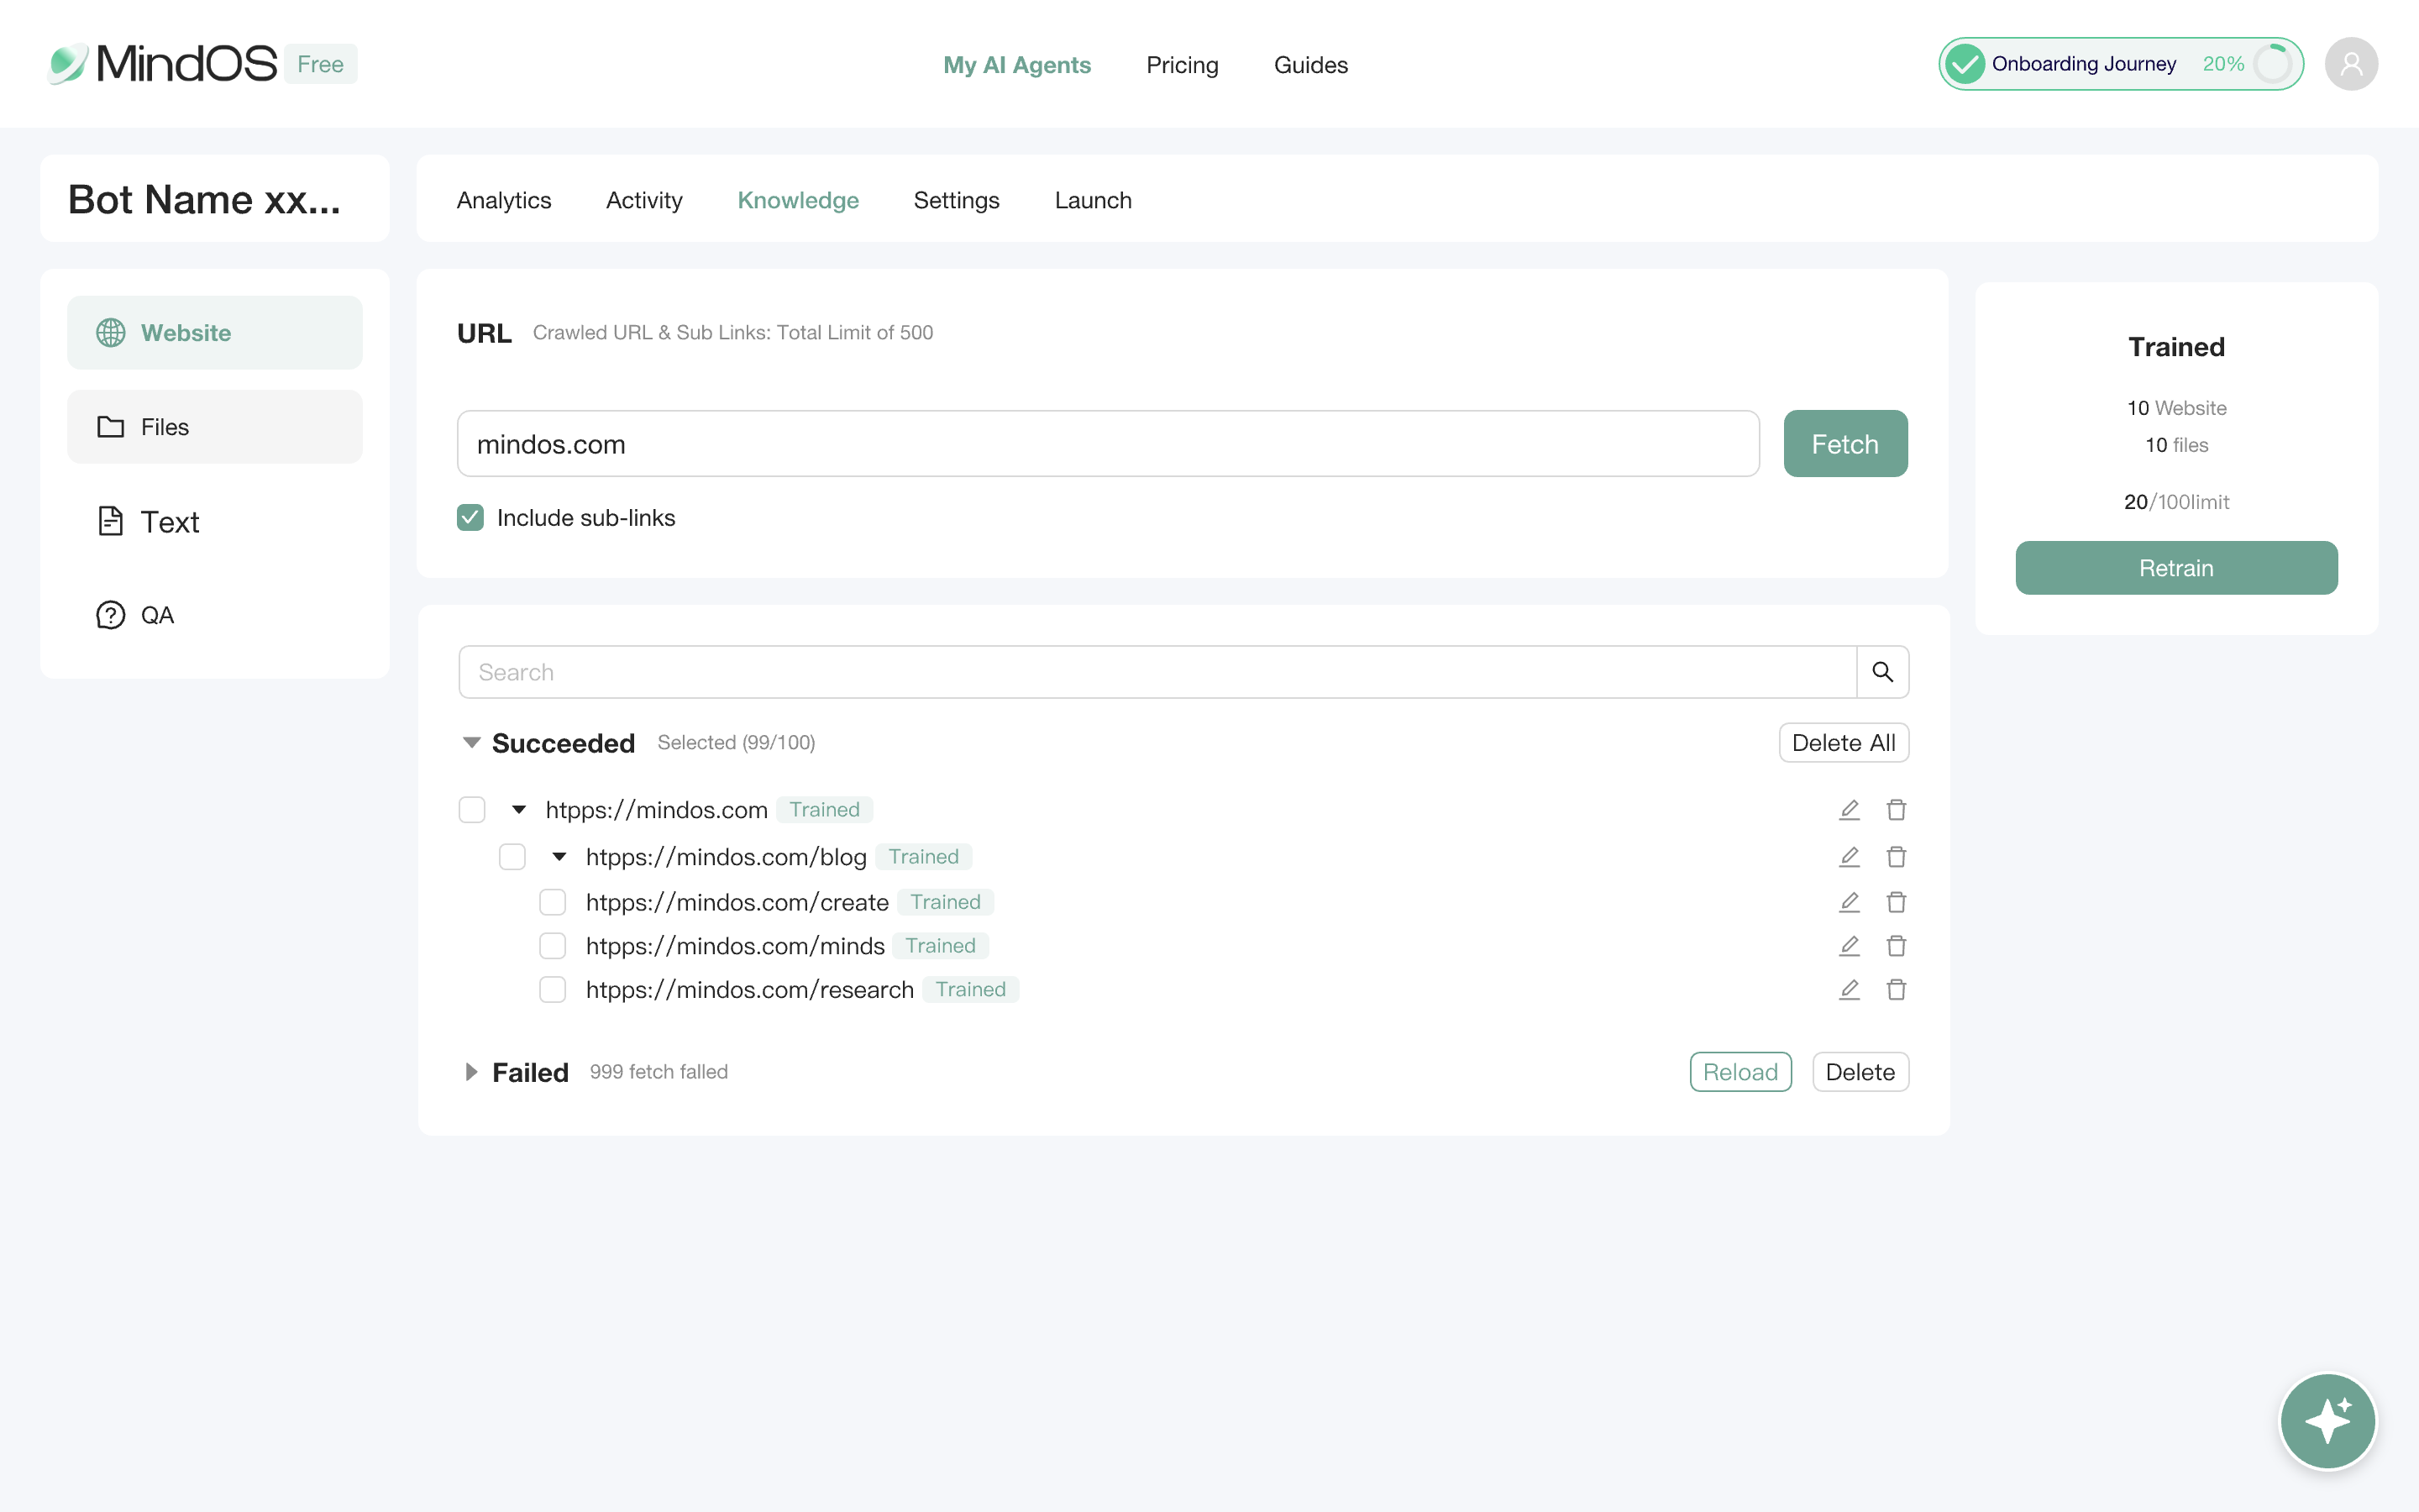This screenshot has width=2419, height=1512.
Task: Edit the mindos.com/research entry
Action: (1850, 990)
